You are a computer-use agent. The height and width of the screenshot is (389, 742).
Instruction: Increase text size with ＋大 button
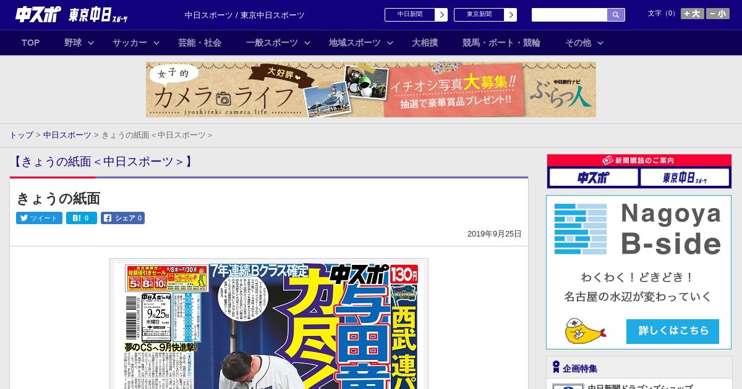coord(693,14)
